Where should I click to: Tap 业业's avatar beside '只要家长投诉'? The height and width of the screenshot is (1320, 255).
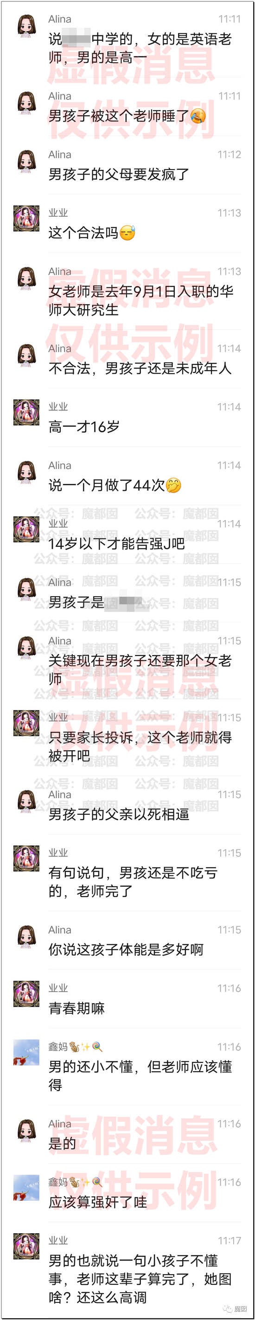point(26,723)
